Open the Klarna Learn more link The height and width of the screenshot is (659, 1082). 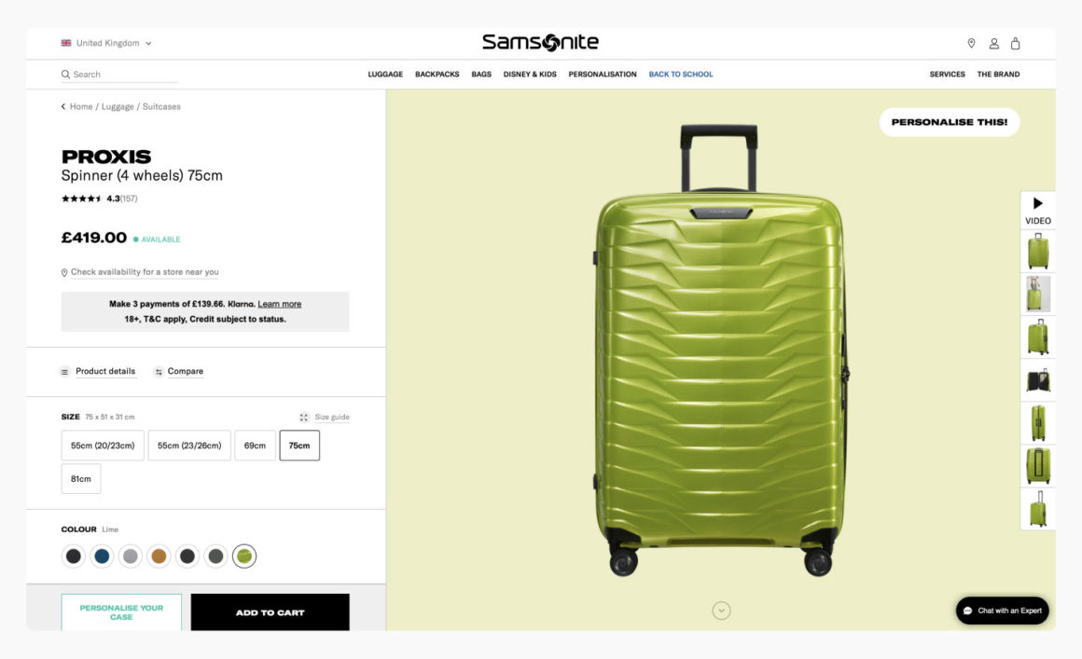[281, 303]
